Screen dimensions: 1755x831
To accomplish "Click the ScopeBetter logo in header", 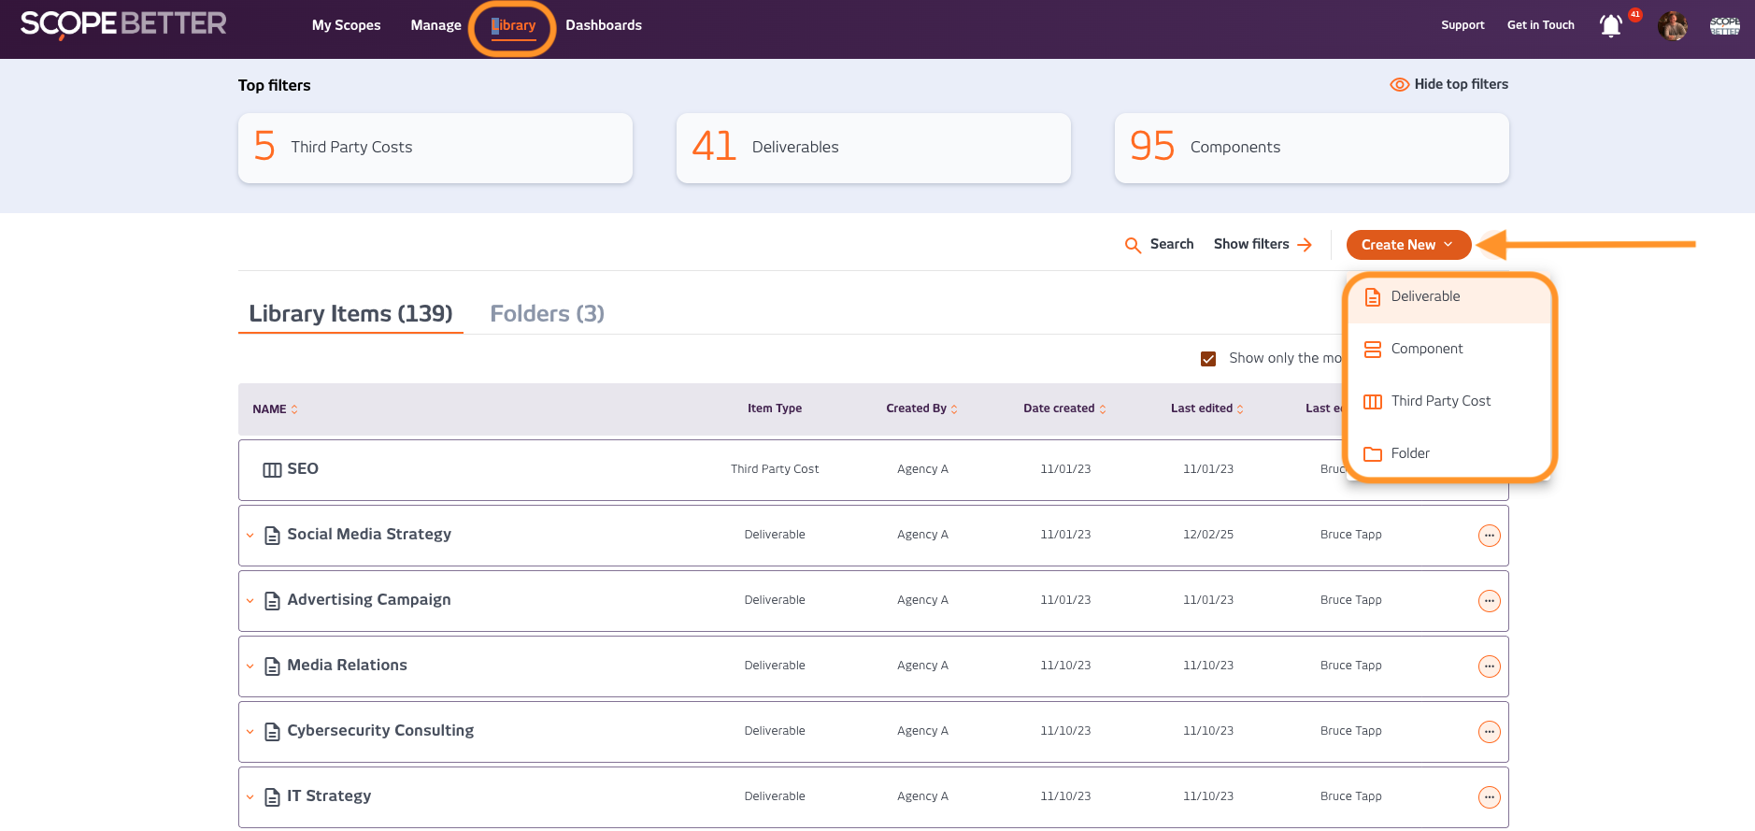I will 123,24.
